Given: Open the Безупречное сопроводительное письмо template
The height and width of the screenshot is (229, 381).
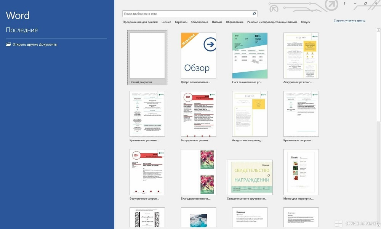Looking at the screenshot, I should click(x=147, y=172).
